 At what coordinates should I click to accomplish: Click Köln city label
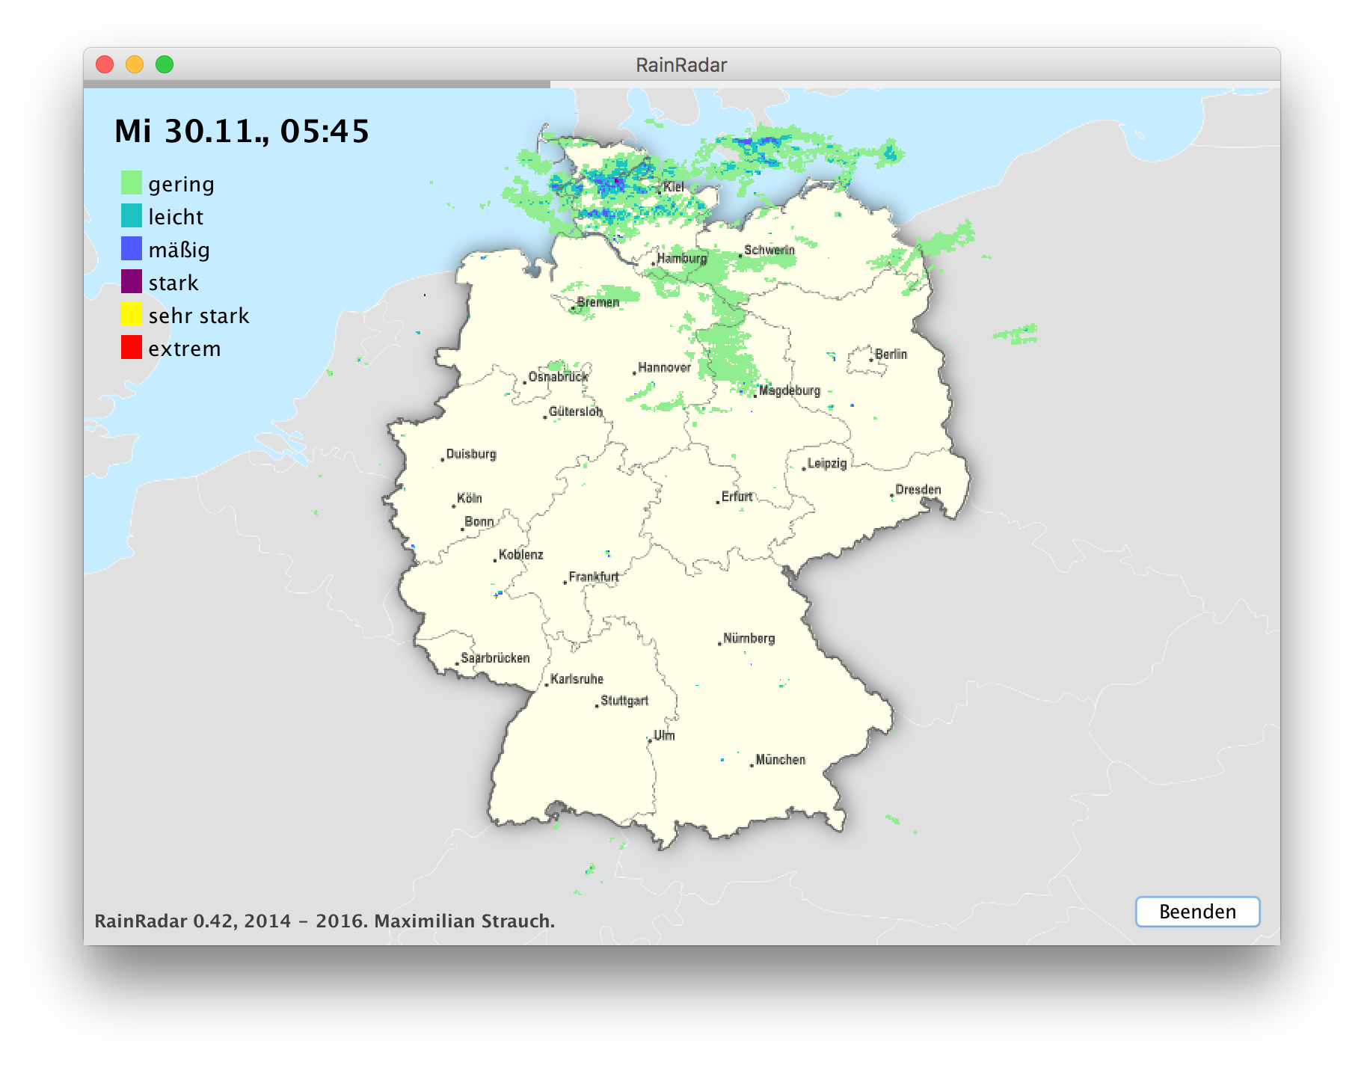(x=469, y=498)
